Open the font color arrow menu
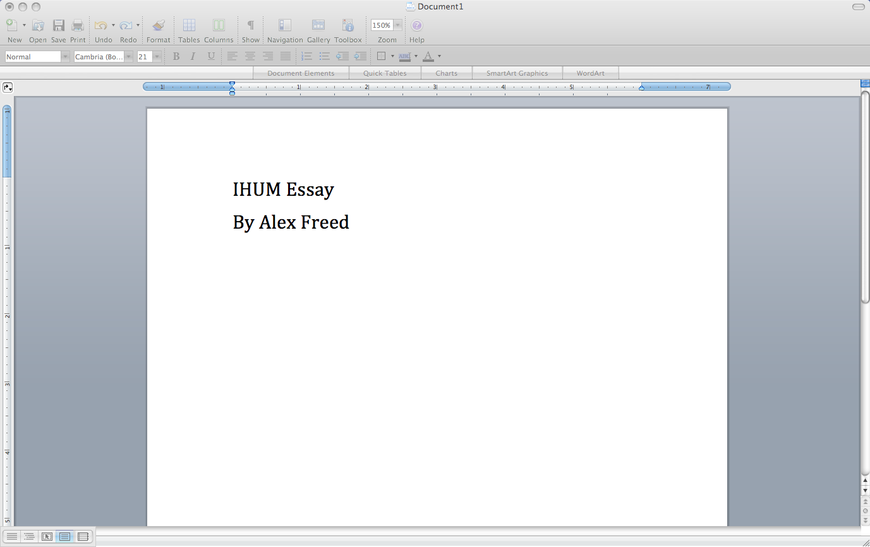Image resolution: width=870 pixels, height=547 pixels. pyautogui.click(x=439, y=56)
